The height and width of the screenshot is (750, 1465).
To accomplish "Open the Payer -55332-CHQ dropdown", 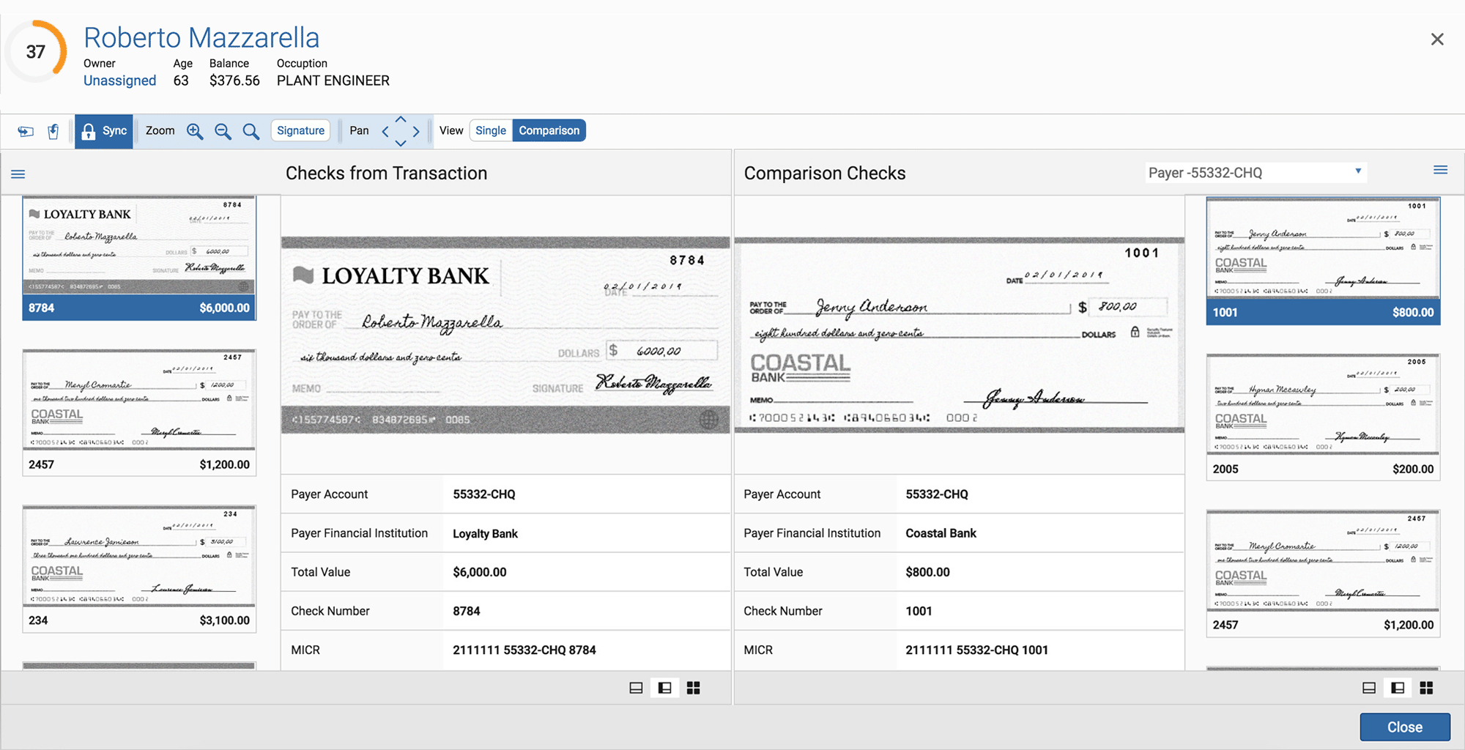I will click(1256, 173).
